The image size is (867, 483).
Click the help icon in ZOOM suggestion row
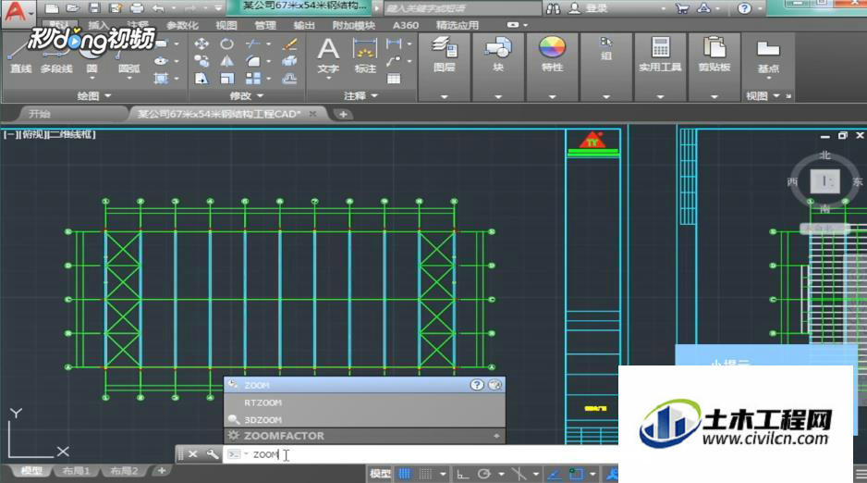click(x=477, y=385)
